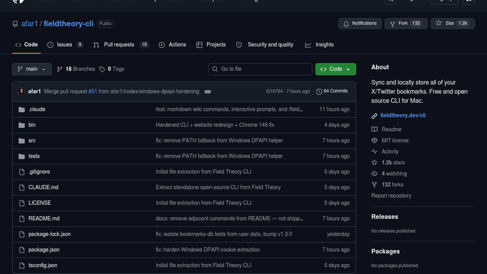Viewport: 487px width, 274px height.
Task: Click the MIT license link
Action: tap(395, 141)
